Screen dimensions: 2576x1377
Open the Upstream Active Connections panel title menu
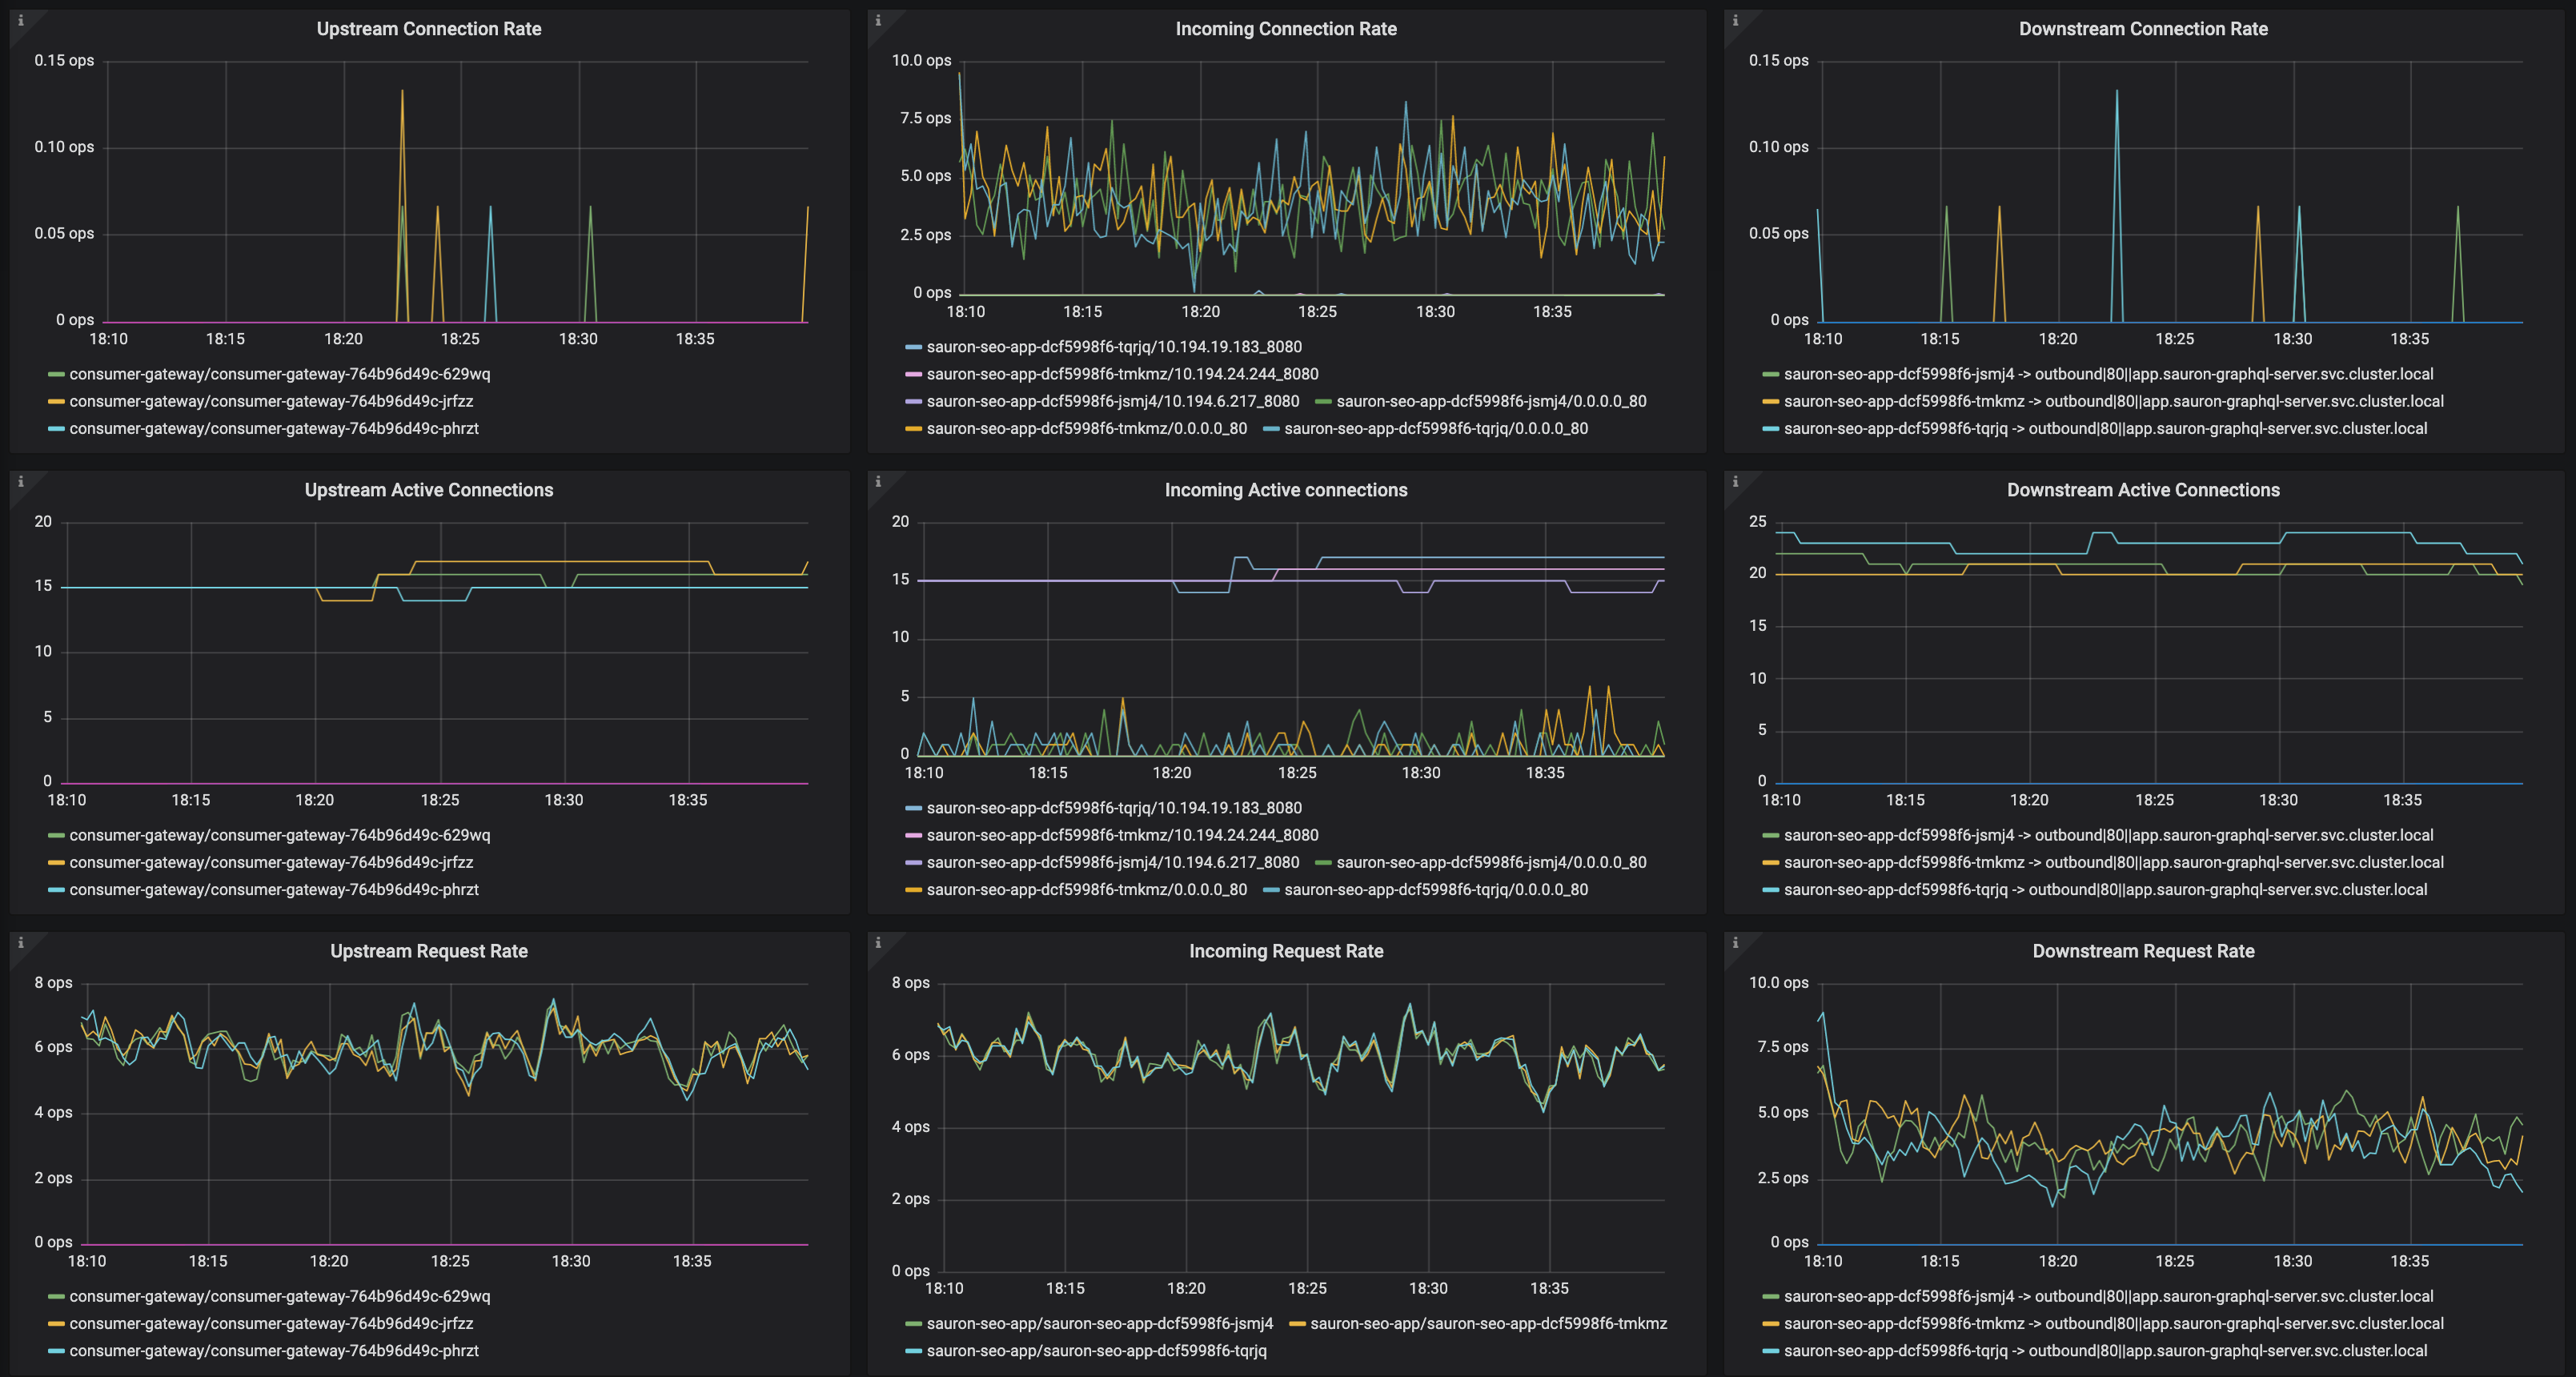[x=428, y=490]
